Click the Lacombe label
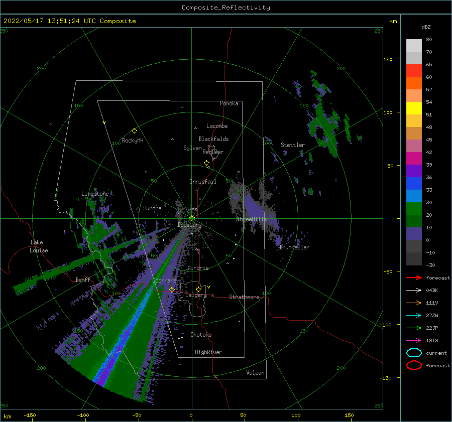452x422 pixels. click(x=217, y=126)
